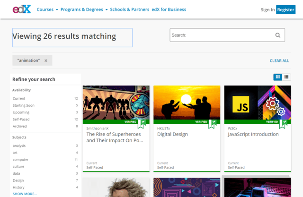Filter by Upcoming availability
Screen dimensions: 303x197
(45, 112)
